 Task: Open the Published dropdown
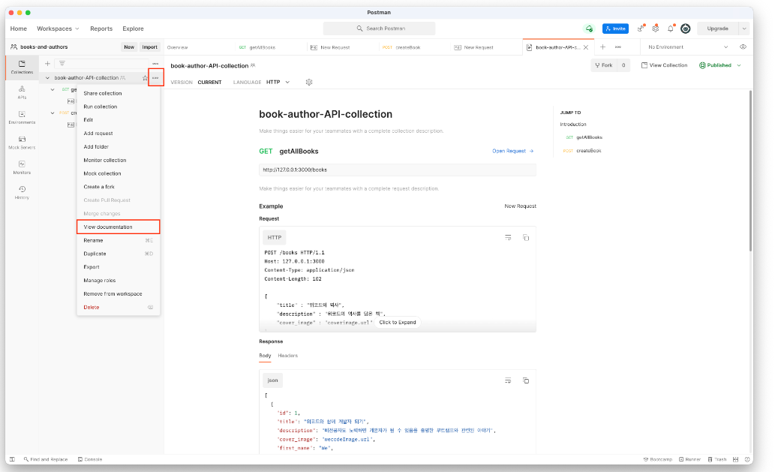720,65
